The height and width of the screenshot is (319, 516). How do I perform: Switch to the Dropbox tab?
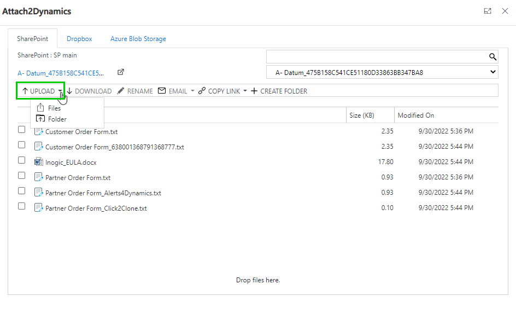point(79,38)
